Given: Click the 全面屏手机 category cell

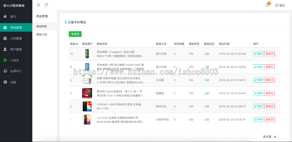Looking at the screenshot, I should [x=163, y=120].
